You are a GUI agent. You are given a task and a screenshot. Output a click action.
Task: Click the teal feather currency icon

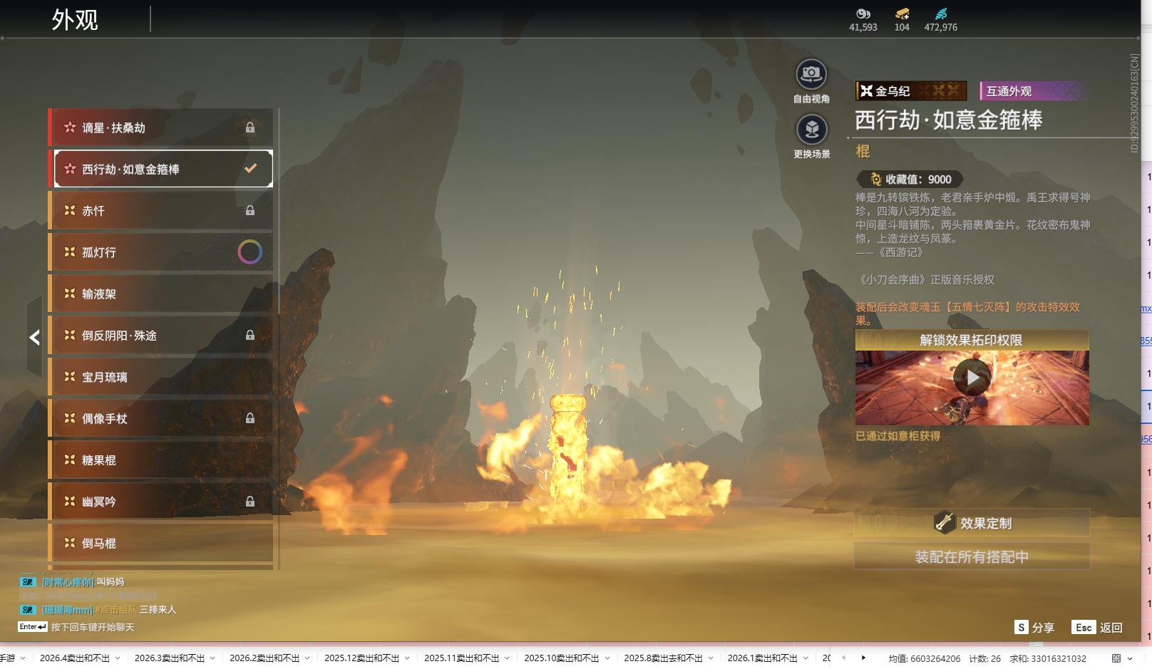click(941, 14)
